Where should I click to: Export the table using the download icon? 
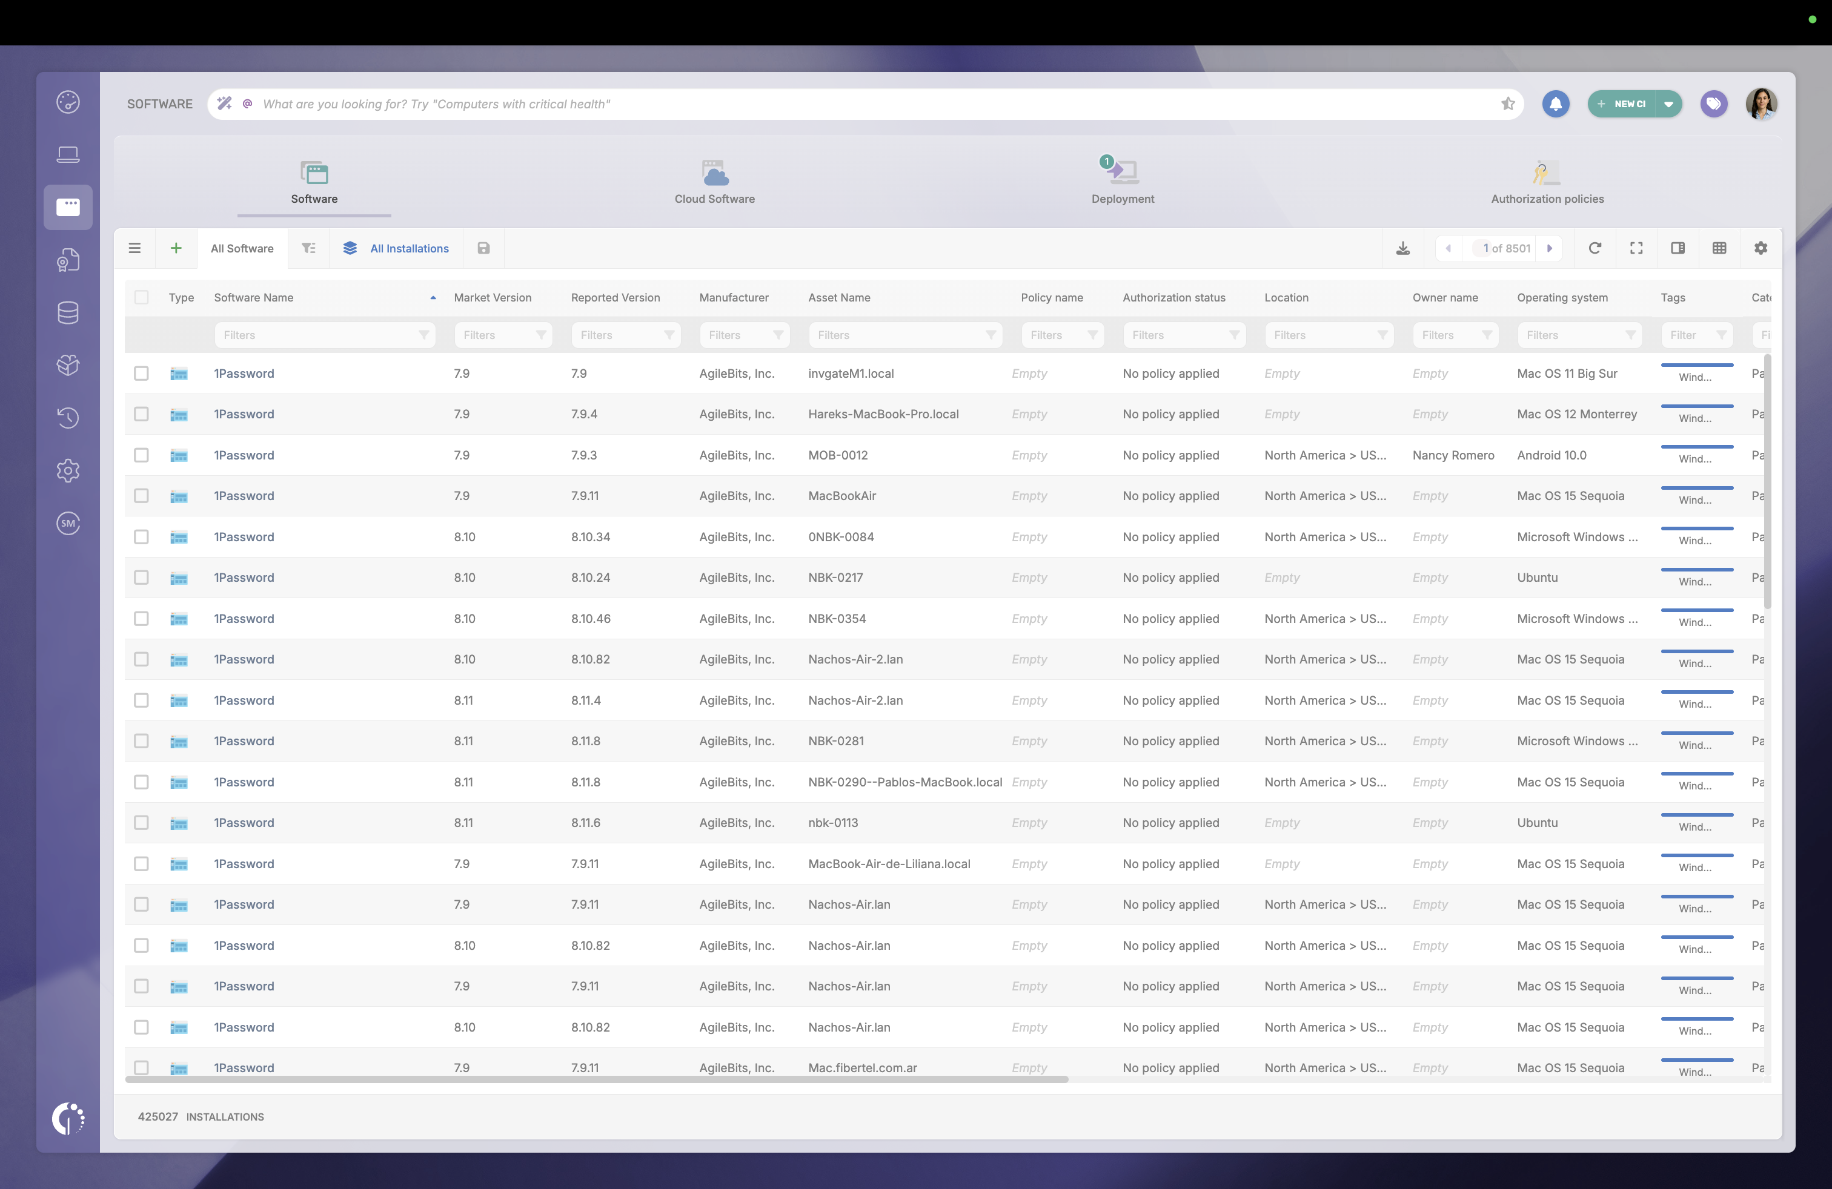click(1403, 248)
